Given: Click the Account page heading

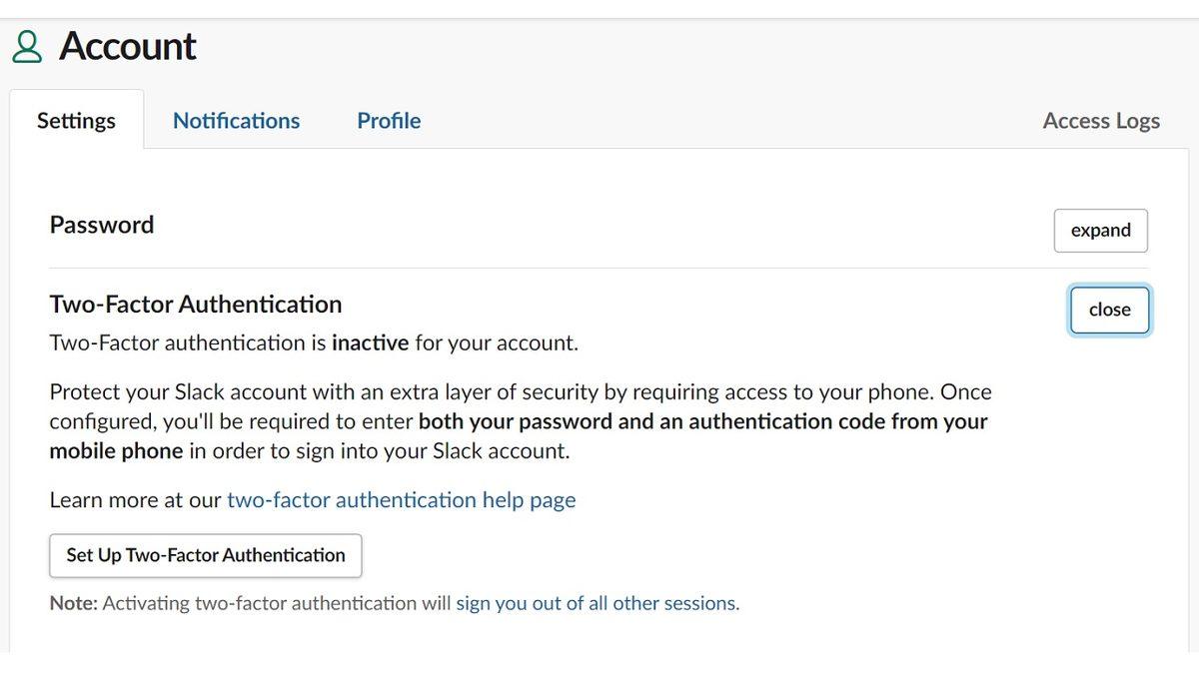Looking at the screenshot, I should point(127,47).
